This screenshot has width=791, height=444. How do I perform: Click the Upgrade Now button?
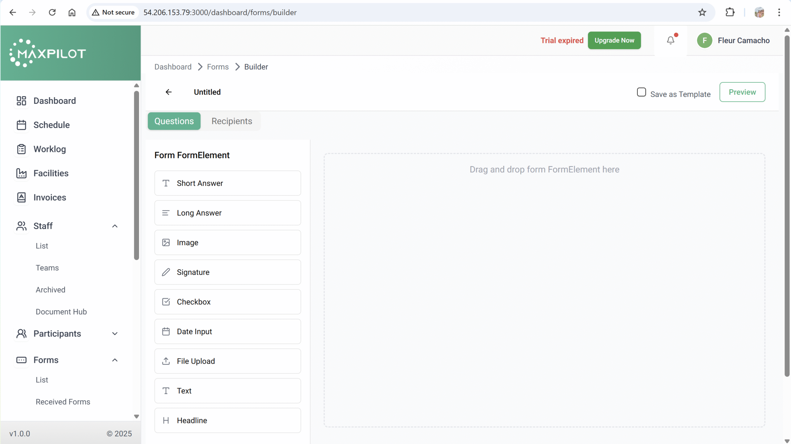614,40
